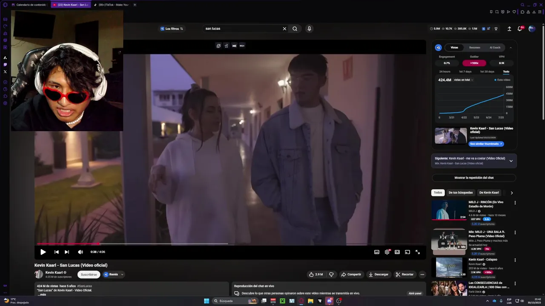Collapse the vidIQ stats panel chevron

(511, 48)
